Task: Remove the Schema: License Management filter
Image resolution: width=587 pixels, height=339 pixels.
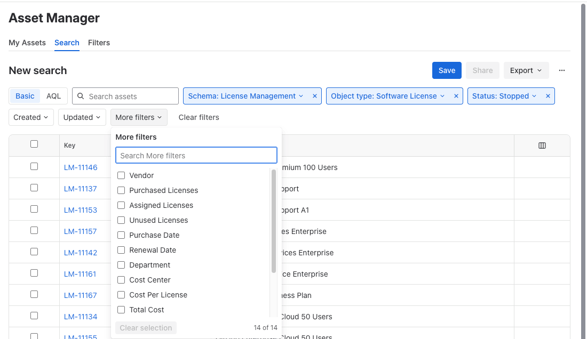Action: pyautogui.click(x=315, y=96)
